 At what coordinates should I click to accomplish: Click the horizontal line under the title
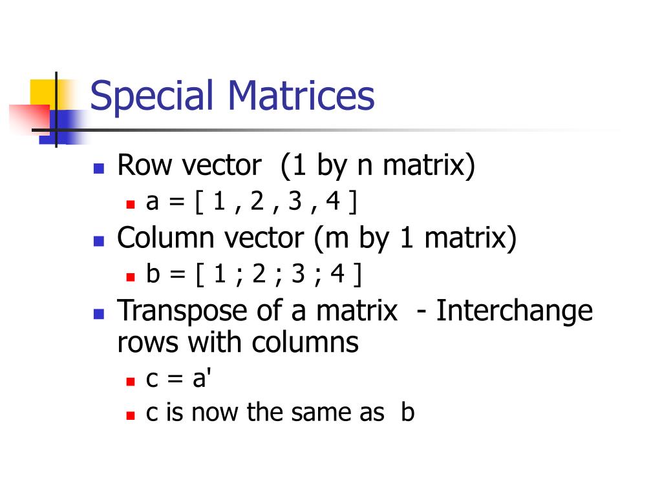point(325,130)
